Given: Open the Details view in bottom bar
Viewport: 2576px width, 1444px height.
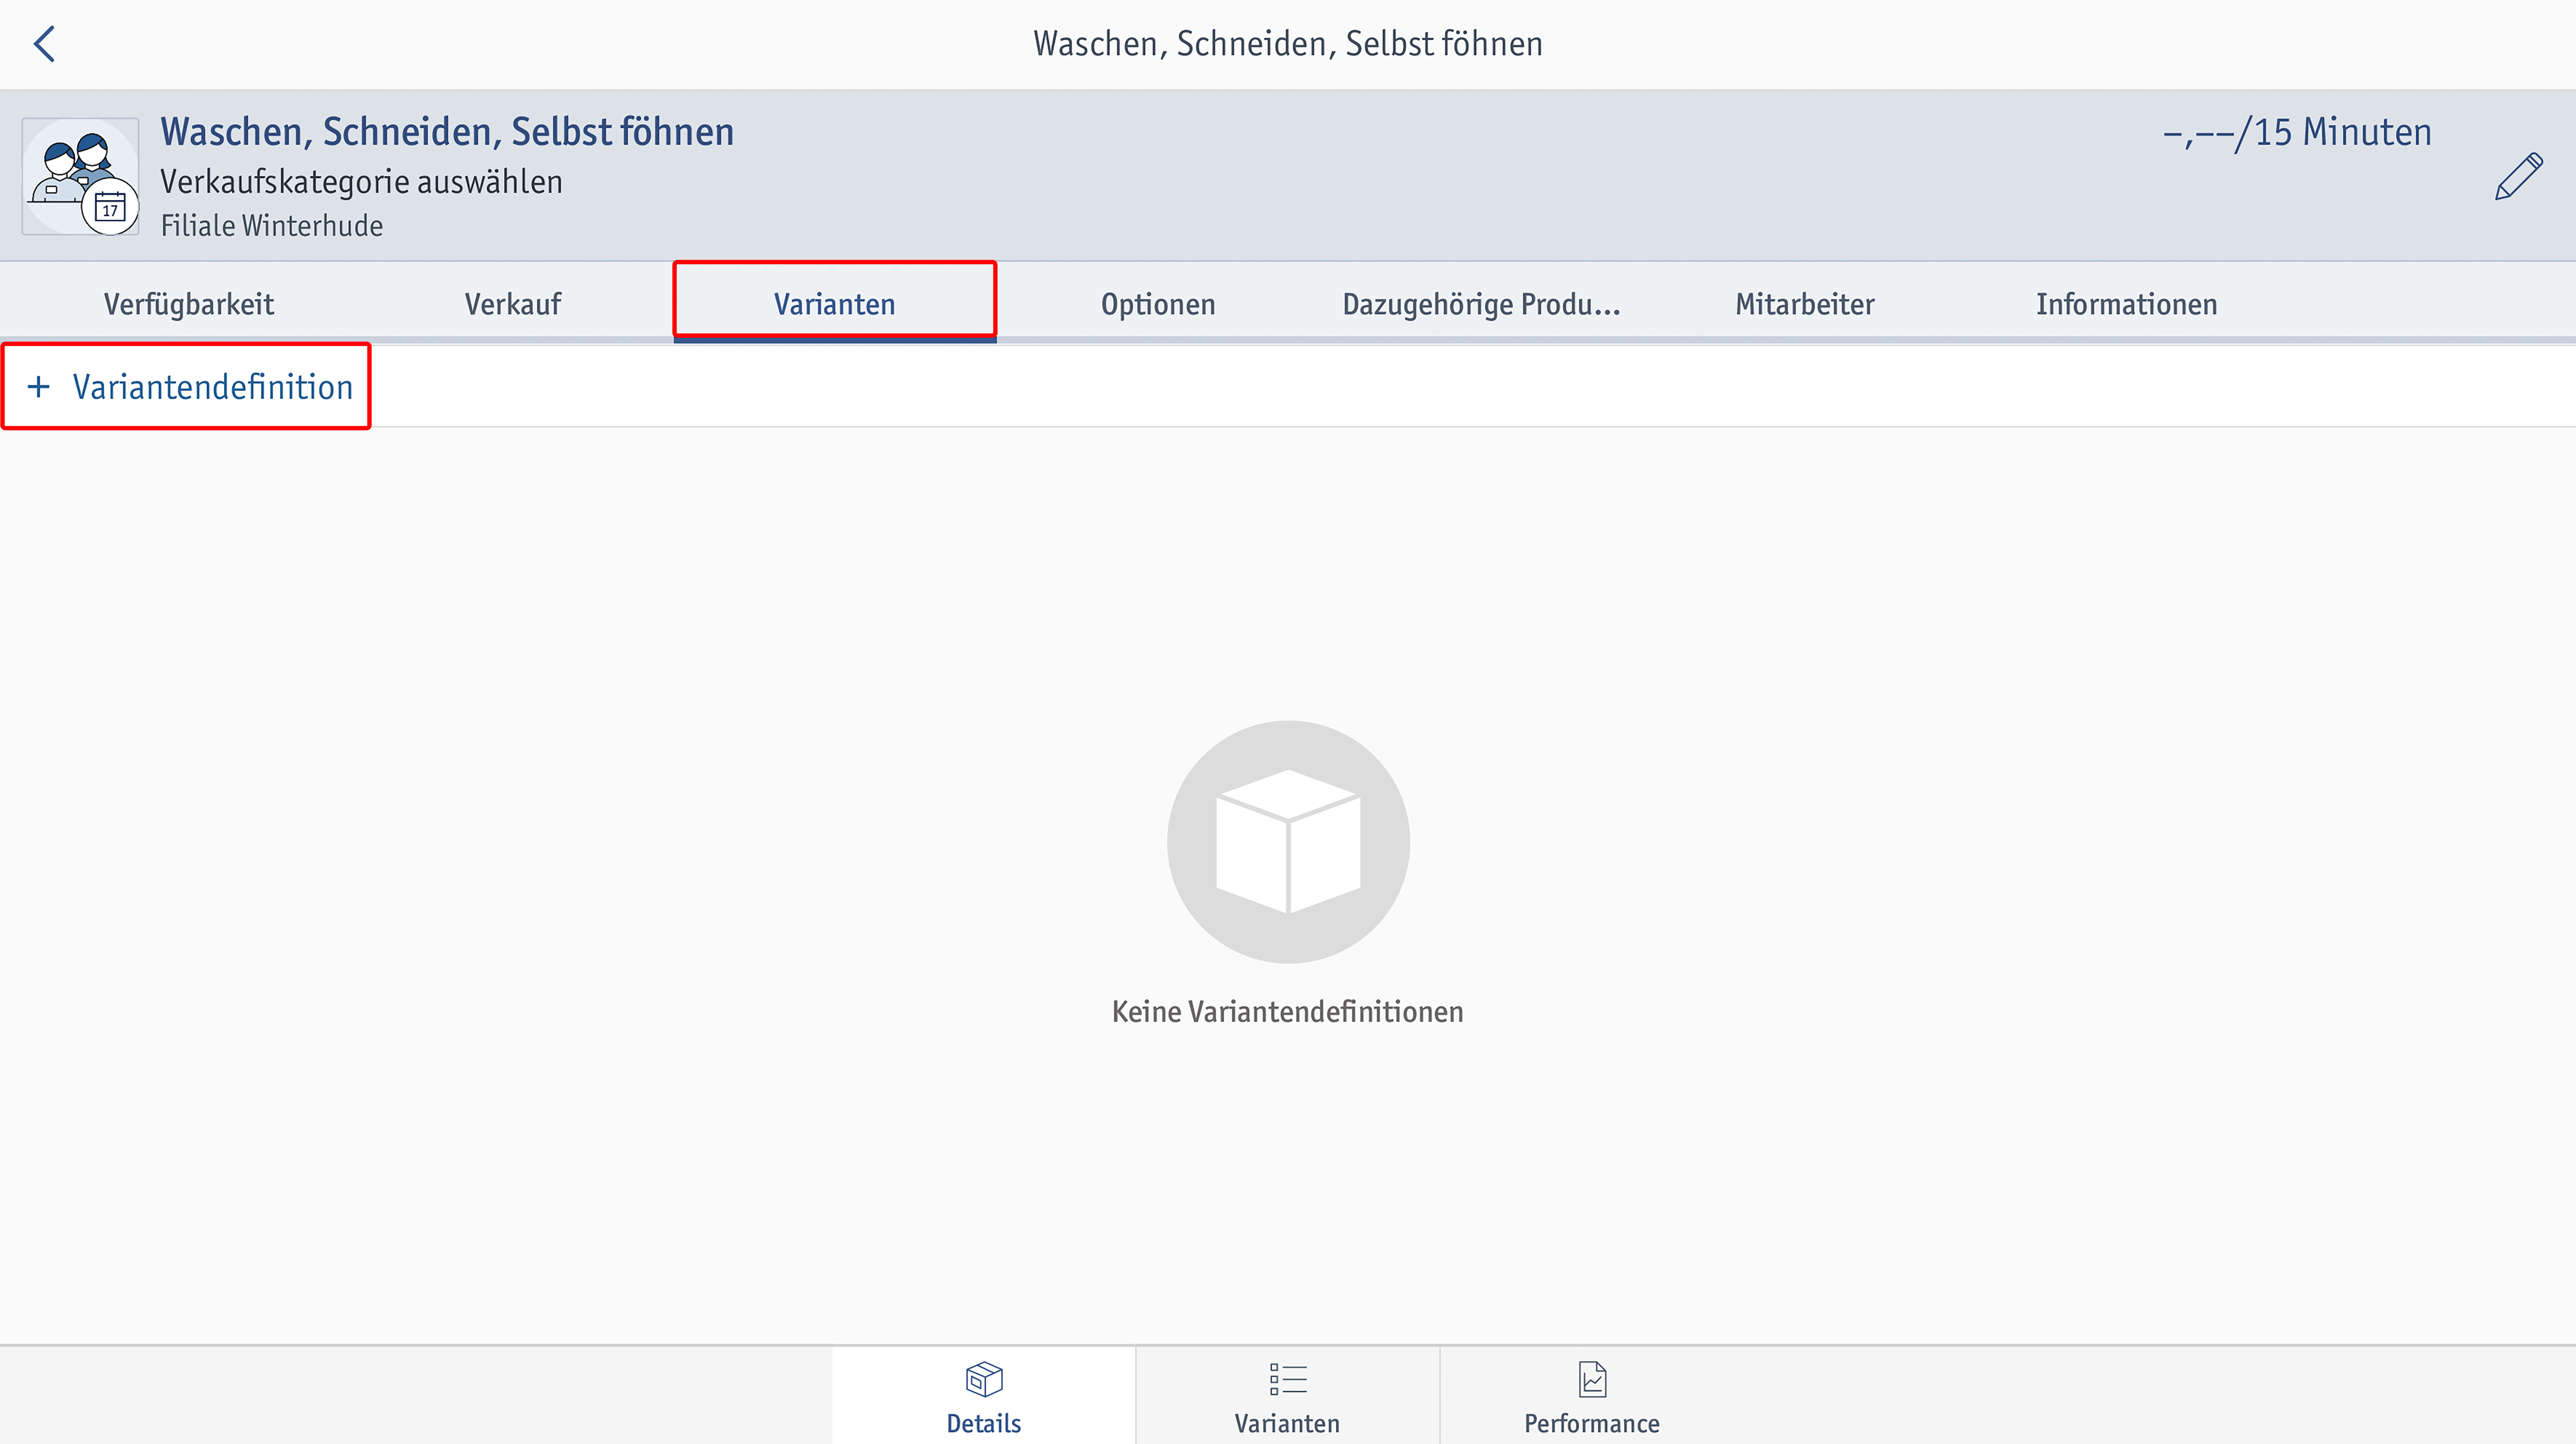Looking at the screenshot, I should pyautogui.click(x=984, y=1397).
